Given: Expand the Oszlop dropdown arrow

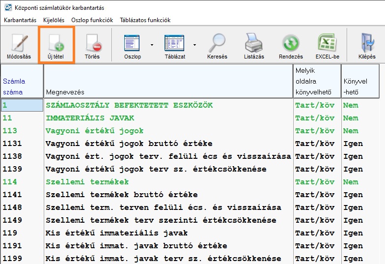Looking at the screenshot, I should click(152, 45).
